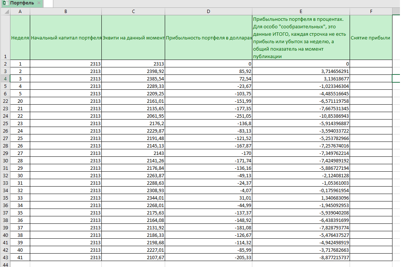410x267 pixels.
Task: Select column E header
Action: pos(301,12)
